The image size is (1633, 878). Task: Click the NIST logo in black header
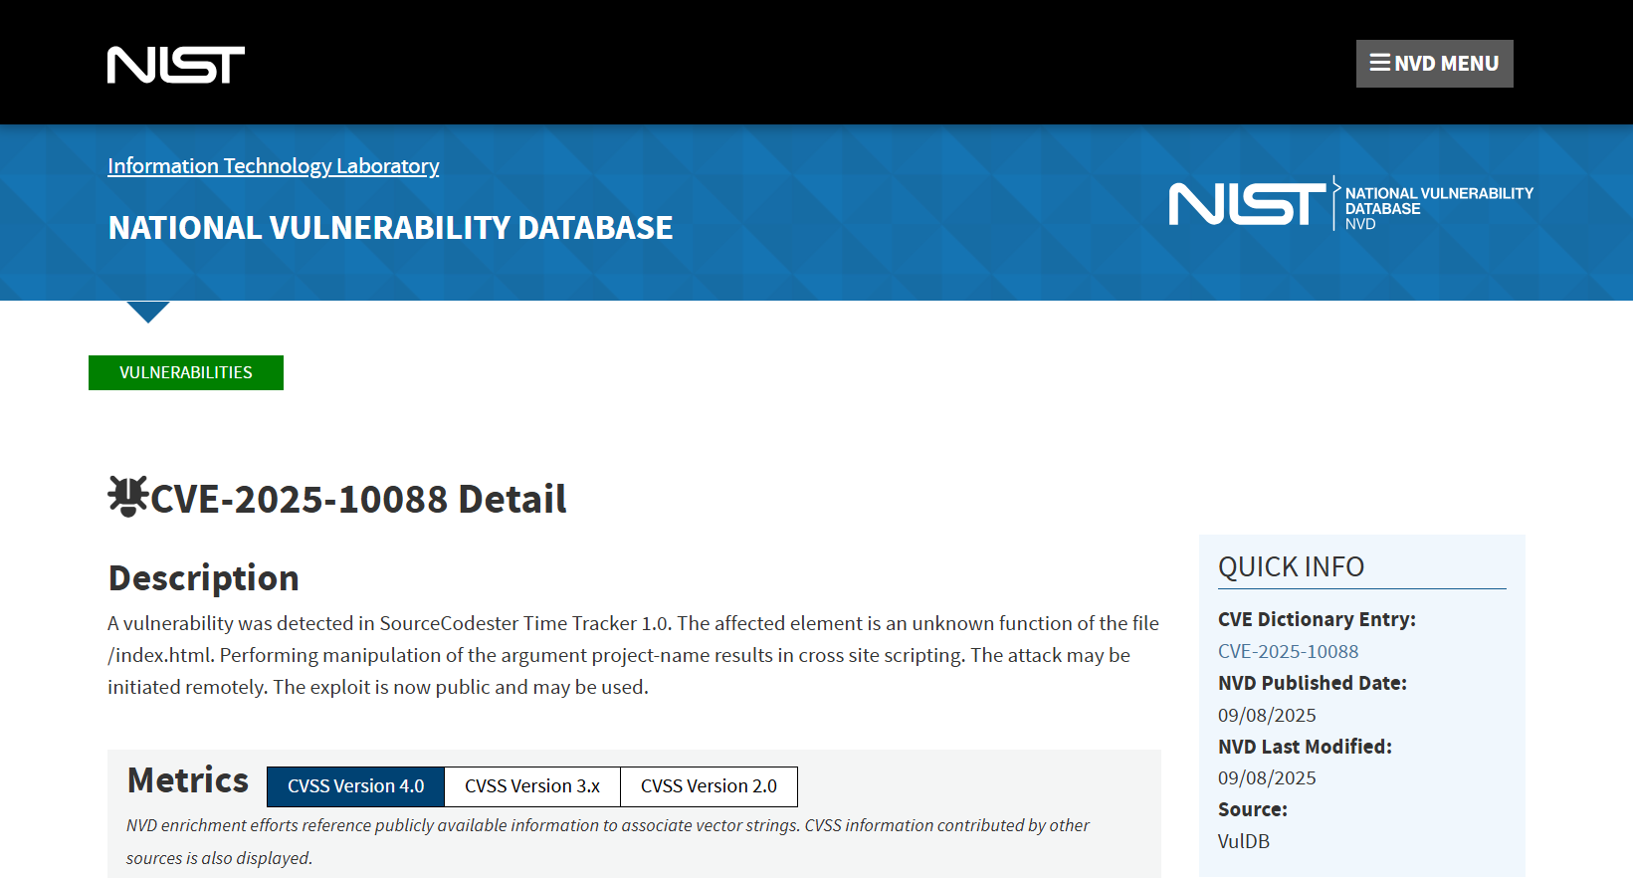point(175,65)
